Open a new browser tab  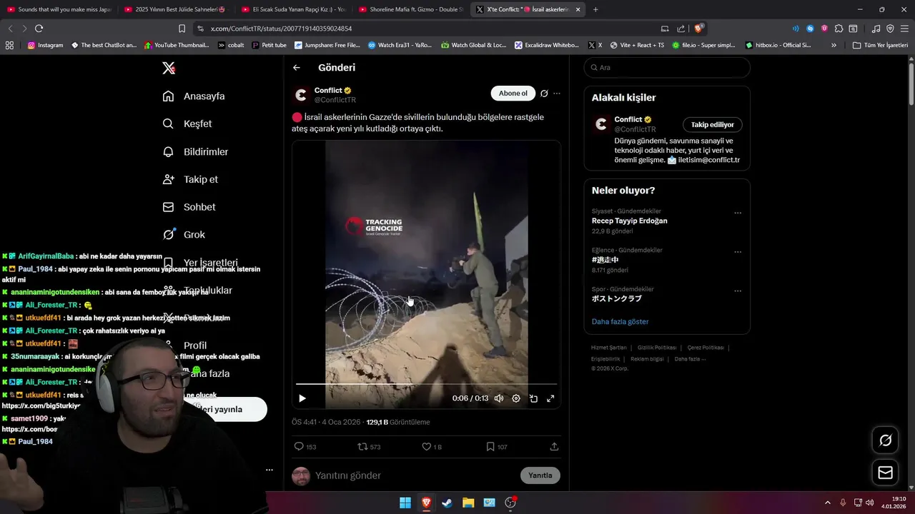click(595, 9)
